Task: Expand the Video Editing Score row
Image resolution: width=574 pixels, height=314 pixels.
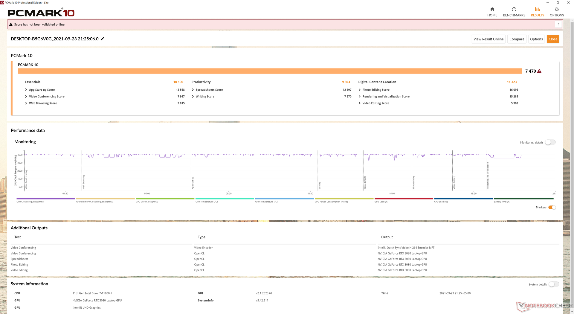Action: tap(360, 103)
